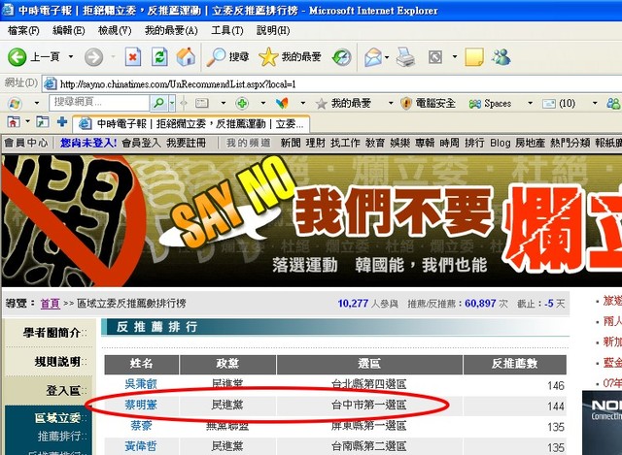Expand dropdown arrow beside grey square icon

point(455,57)
